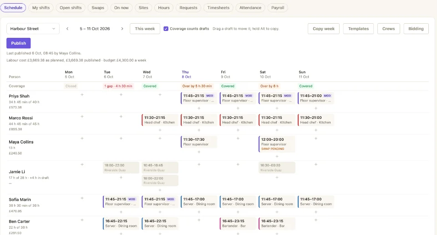Go to the Requests tab
Viewport: 437px width, 235px height.
pyautogui.click(x=188, y=8)
